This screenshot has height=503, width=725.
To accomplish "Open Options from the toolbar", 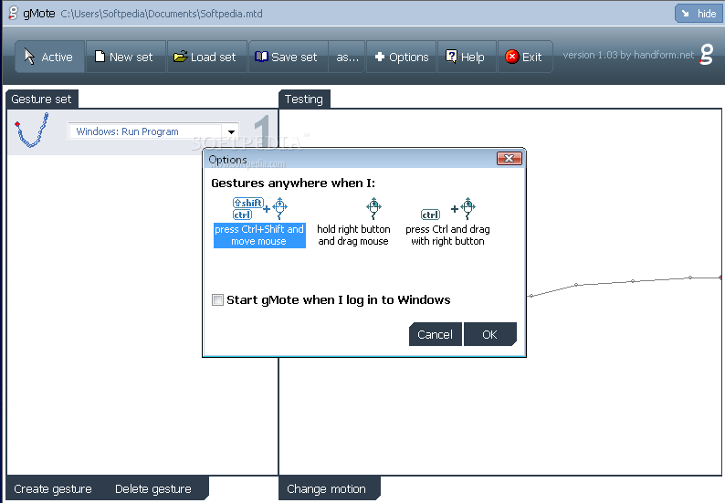I will click(x=402, y=57).
